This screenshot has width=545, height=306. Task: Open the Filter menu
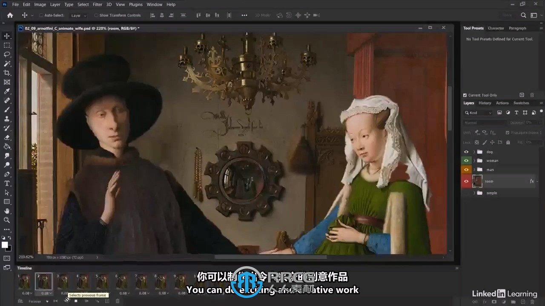[x=98, y=4]
